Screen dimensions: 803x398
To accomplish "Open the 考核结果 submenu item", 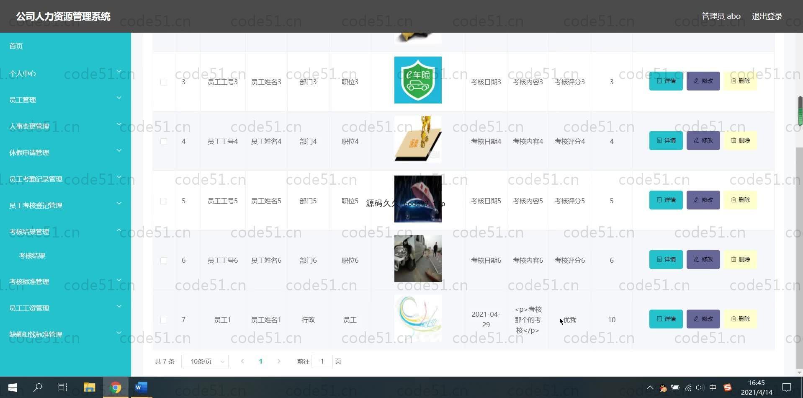I will [x=65, y=256].
